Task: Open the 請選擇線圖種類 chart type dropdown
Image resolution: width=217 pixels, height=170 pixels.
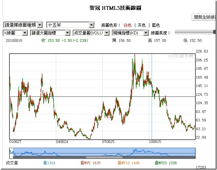Action: pos(23,25)
